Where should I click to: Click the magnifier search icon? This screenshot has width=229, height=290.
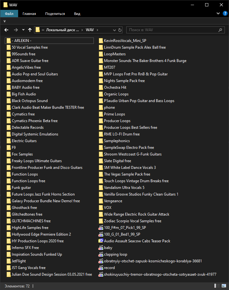point(220,30)
